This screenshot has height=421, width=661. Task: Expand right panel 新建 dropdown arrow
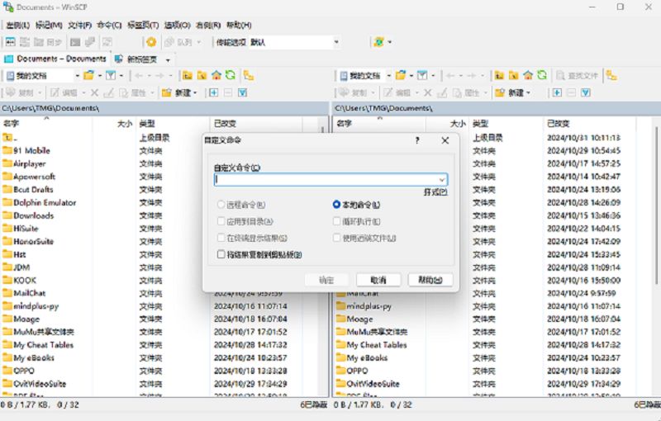pyautogui.click(x=528, y=92)
